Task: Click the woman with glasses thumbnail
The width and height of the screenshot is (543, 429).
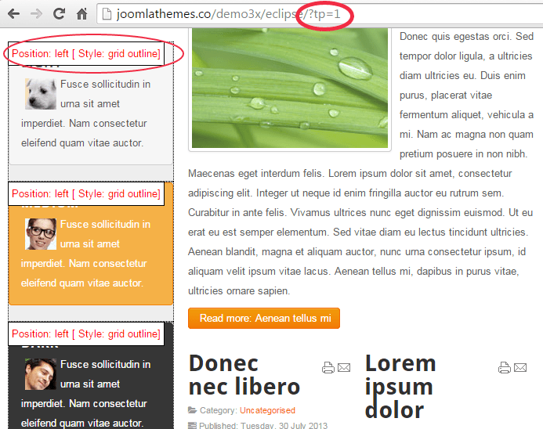Action: (x=41, y=234)
